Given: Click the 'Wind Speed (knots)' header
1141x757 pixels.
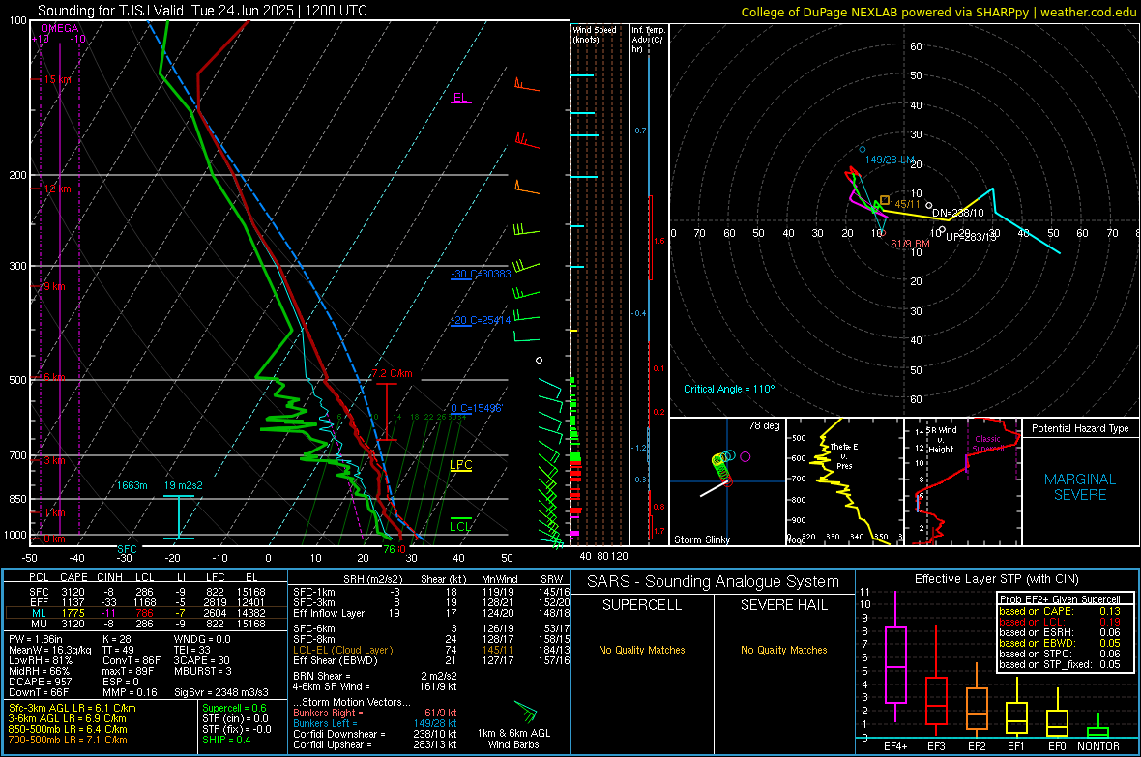Looking at the screenshot, I should pos(595,34).
